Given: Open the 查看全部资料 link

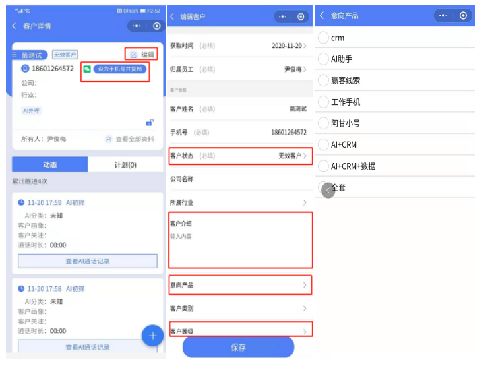Looking at the screenshot, I should 135,139.
